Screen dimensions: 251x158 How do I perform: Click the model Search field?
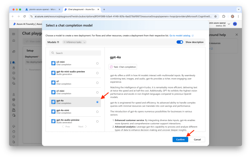[x=75, y=53]
